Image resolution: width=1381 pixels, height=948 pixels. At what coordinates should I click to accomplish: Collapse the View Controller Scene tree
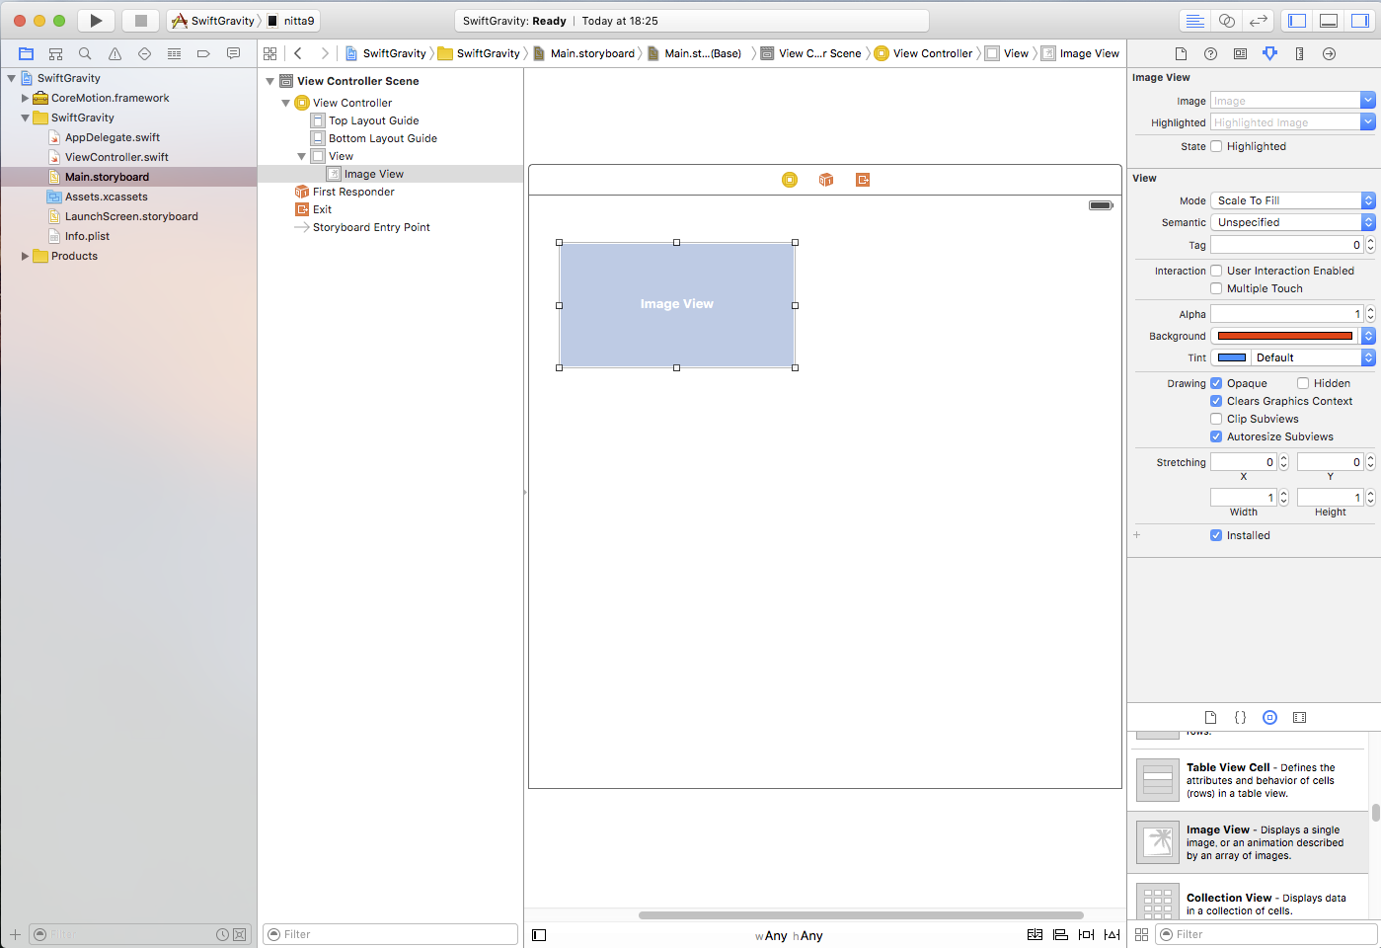[269, 81]
